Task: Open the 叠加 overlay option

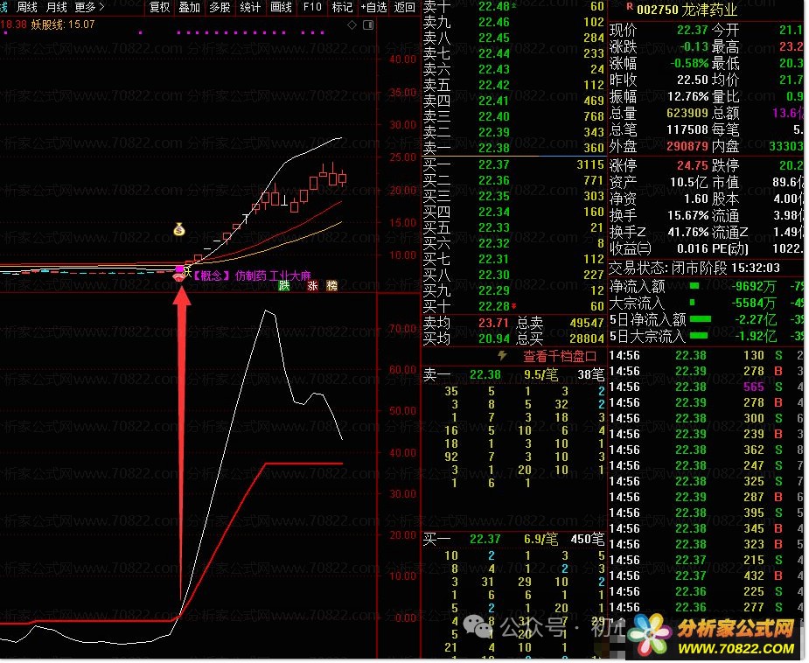Action: pos(190,7)
